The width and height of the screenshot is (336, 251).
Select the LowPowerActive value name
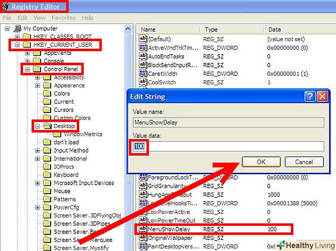[x=169, y=212]
